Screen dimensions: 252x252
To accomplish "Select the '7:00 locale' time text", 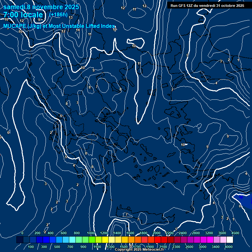I will point(23,15).
